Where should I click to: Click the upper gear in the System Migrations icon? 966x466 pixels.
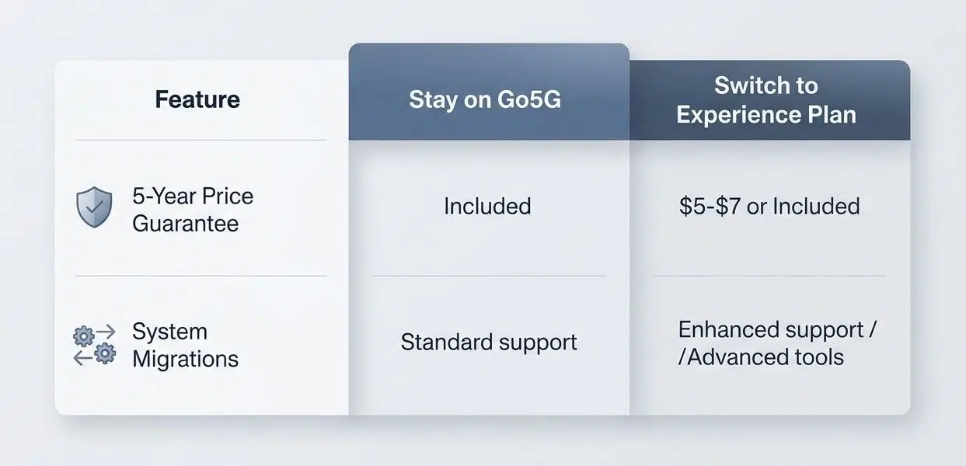point(82,336)
